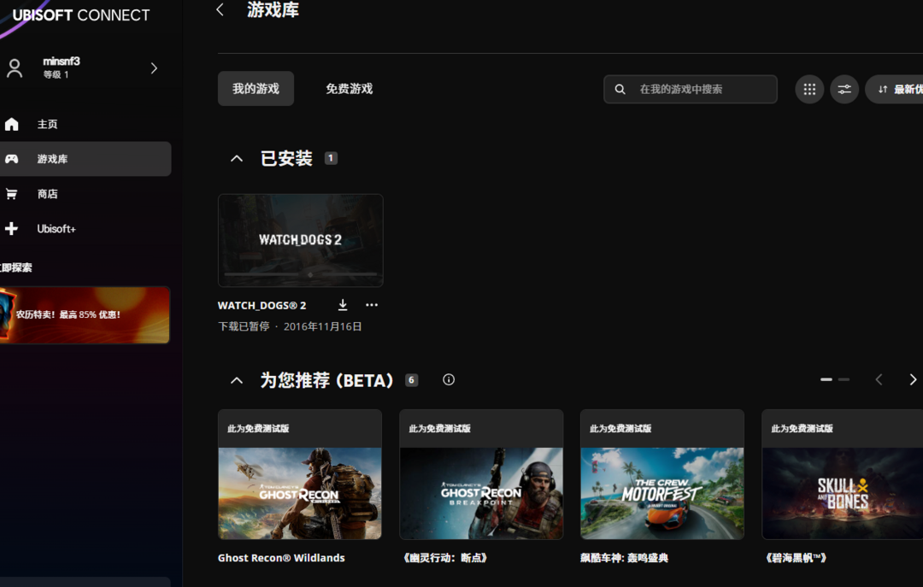Image resolution: width=923 pixels, height=587 pixels.
Task: Open the 最新 sort dropdown
Action: click(x=897, y=89)
